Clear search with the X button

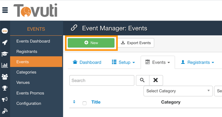tap(156, 80)
